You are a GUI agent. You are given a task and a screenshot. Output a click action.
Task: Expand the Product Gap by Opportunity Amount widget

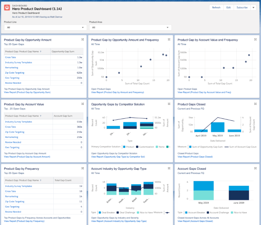click(x=83, y=40)
